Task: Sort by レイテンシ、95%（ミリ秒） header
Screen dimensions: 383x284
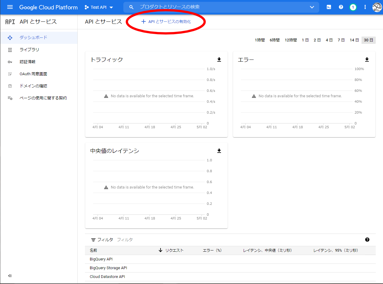Action: click(336, 250)
